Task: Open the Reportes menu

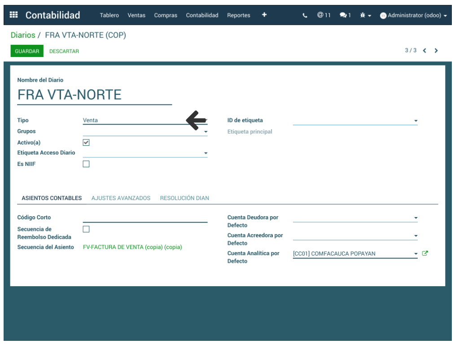Action: click(238, 15)
